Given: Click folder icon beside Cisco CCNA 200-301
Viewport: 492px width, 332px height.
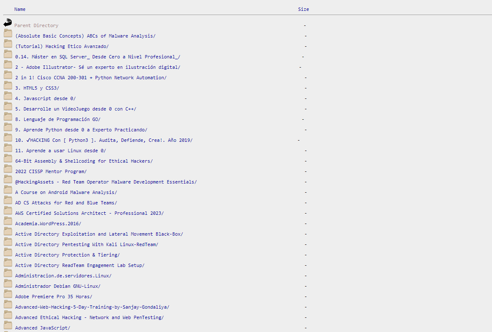Looking at the screenshot, I should point(8,75).
